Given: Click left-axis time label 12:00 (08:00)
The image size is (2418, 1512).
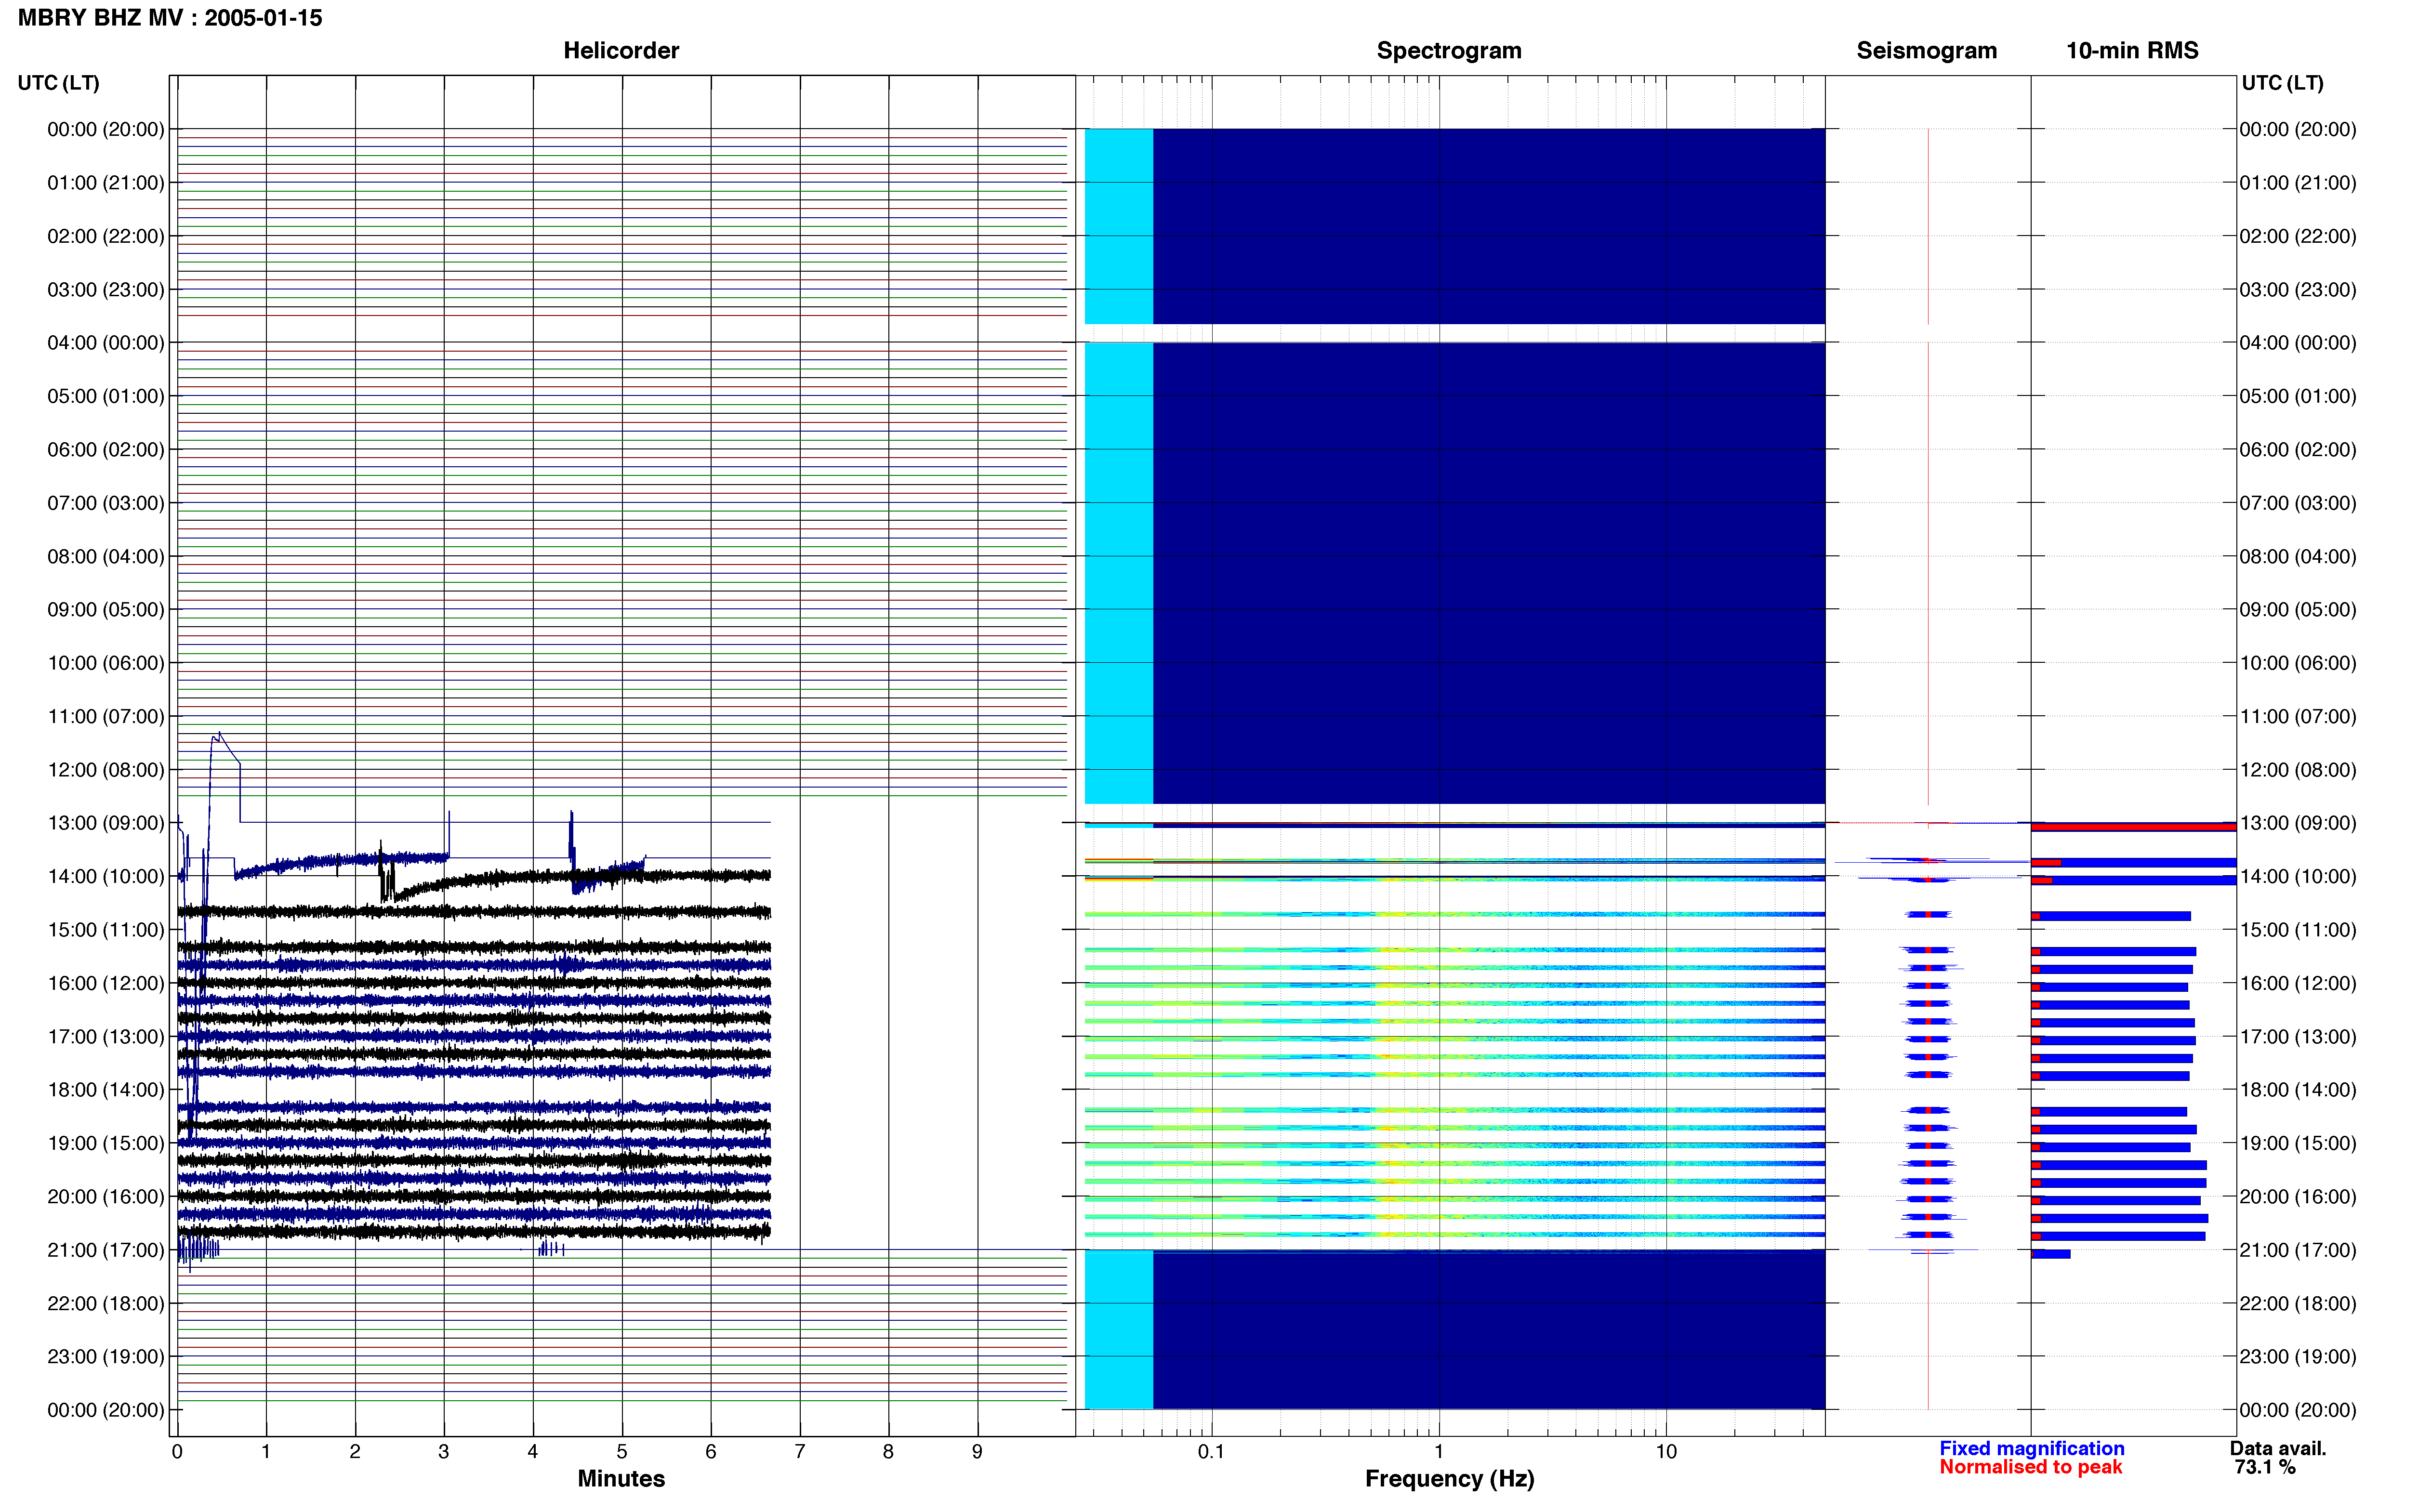Looking at the screenshot, I should click(106, 770).
